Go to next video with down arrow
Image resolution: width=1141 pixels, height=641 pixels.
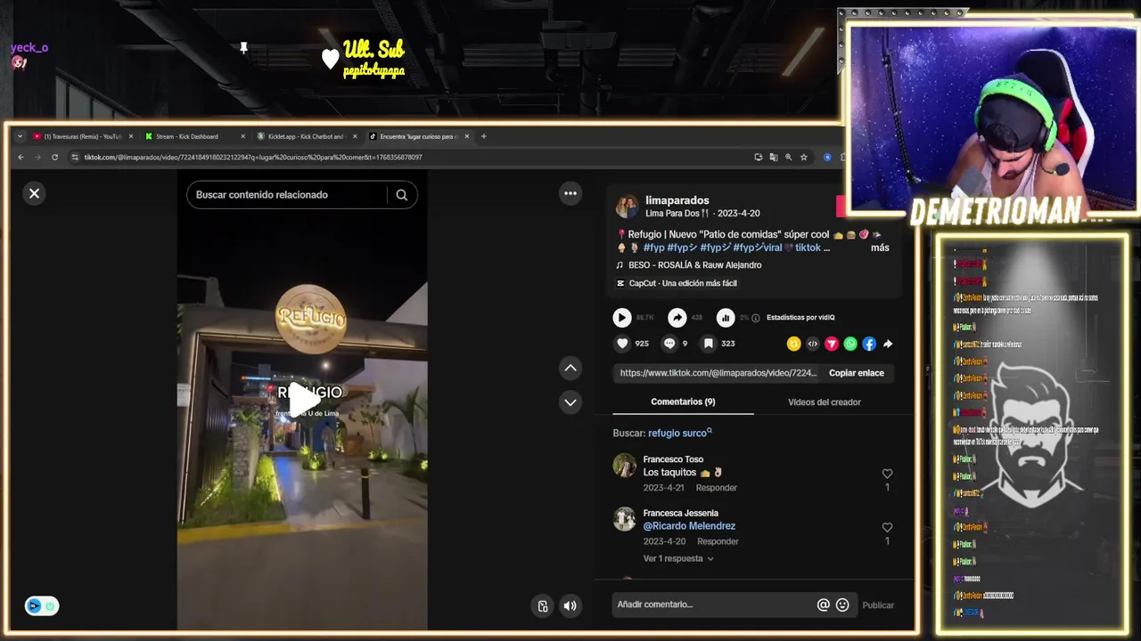pyautogui.click(x=570, y=402)
